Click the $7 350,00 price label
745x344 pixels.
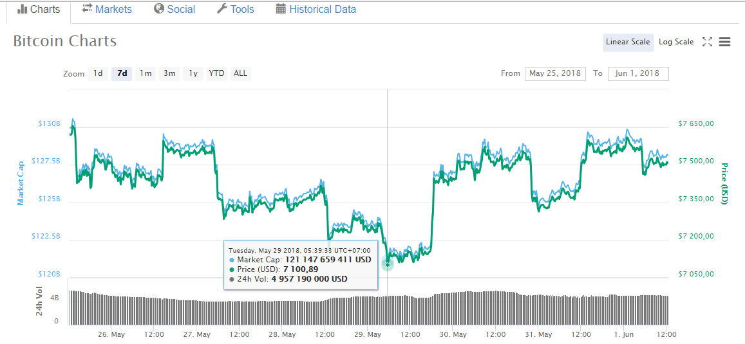(697, 199)
